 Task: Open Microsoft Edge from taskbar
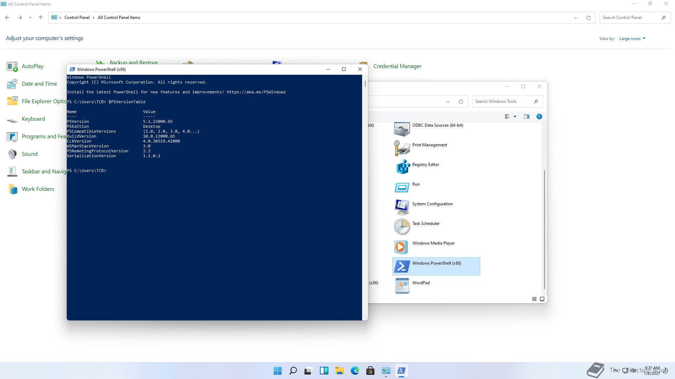point(355,371)
